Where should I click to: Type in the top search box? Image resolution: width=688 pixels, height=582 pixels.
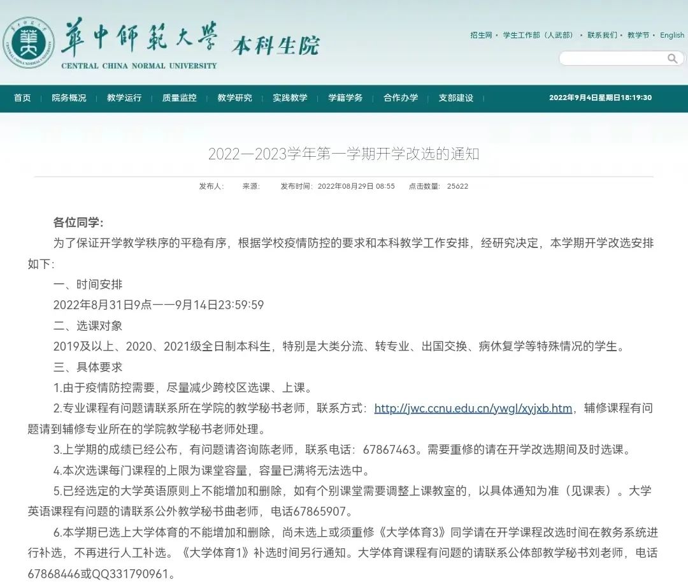pyautogui.click(x=613, y=59)
